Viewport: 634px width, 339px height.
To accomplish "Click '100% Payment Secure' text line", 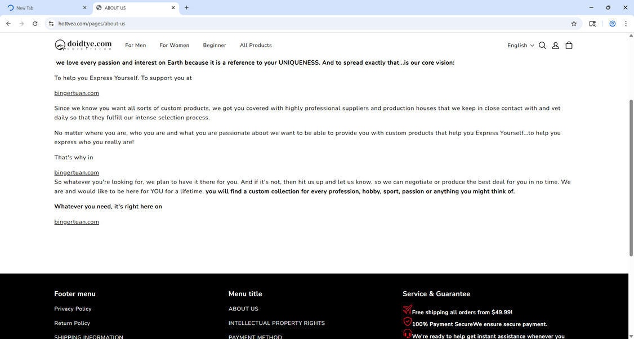I will pos(480,324).
